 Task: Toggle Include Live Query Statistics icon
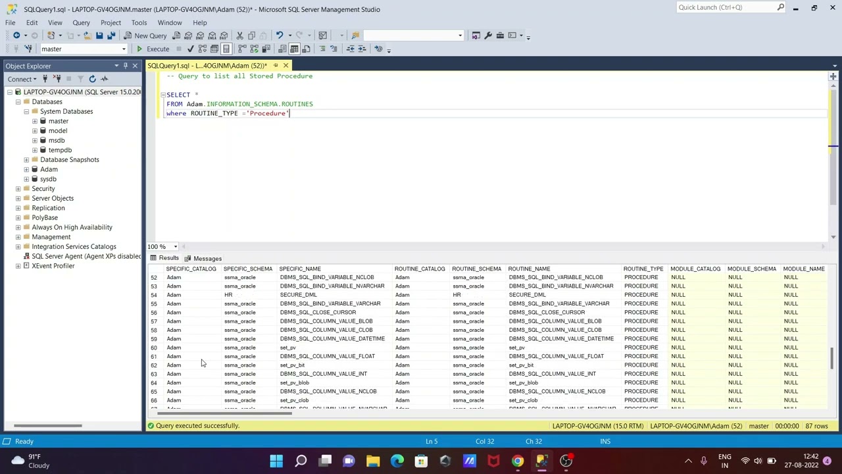(254, 49)
